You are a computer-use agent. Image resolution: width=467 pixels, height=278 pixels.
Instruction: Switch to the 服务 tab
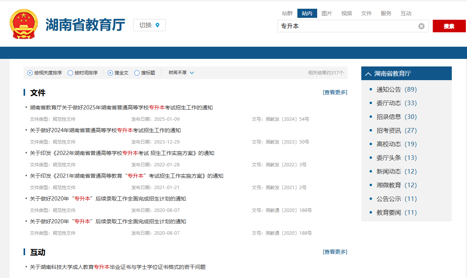386,13
